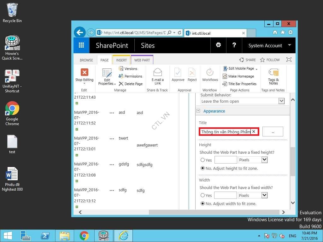Open the height Pixels unit dropdown
Image resolution: width=323 pixels, height=242 pixels.
click(x=264, y=160)
